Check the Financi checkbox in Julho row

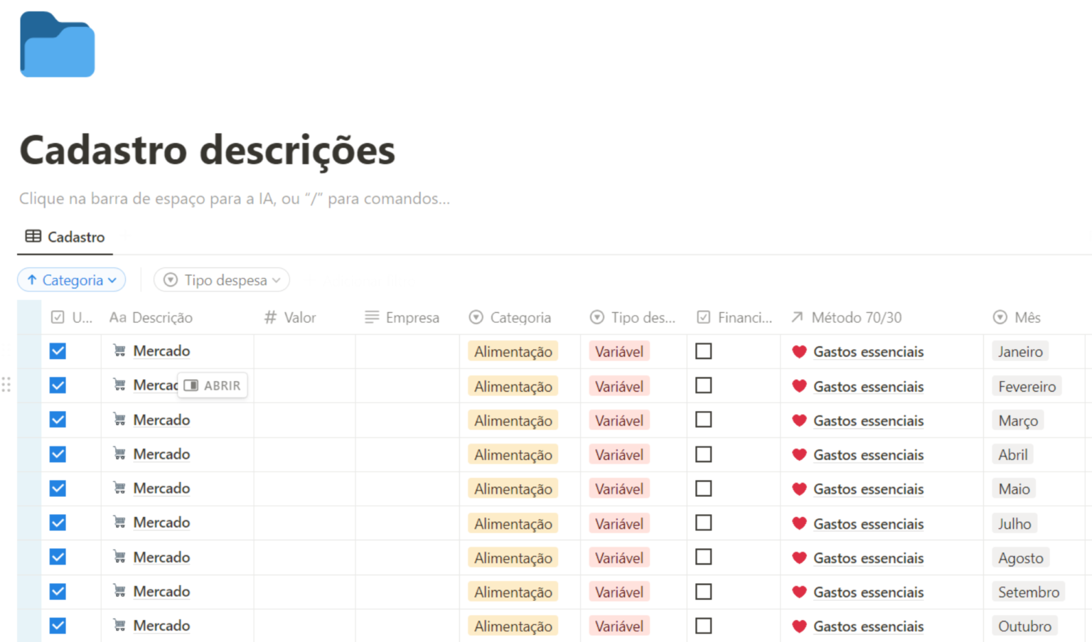[704, 523]
